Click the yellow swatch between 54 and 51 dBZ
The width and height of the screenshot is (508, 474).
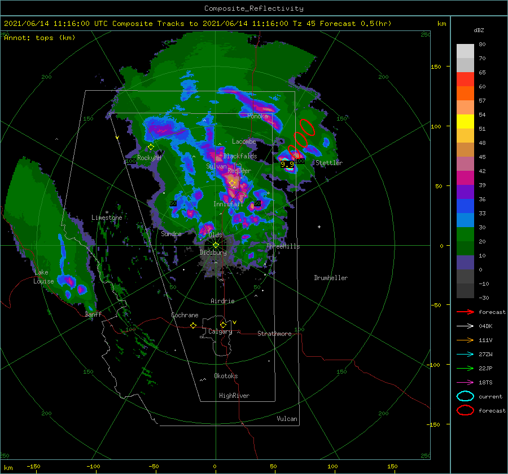pyautogui.click(x=465, y=122)
